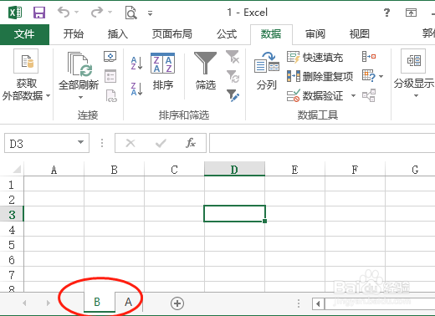The image size is (435, 316).
Task: Select column C header
Action: click(x=174, y=170)
